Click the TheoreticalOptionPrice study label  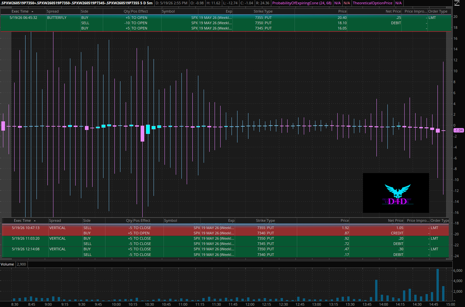pos(372,3)
